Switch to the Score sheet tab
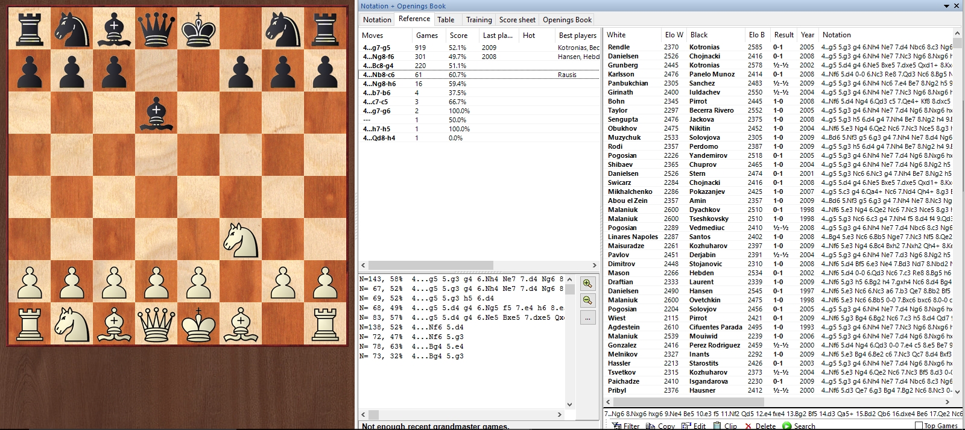 (x=517, y=20)
